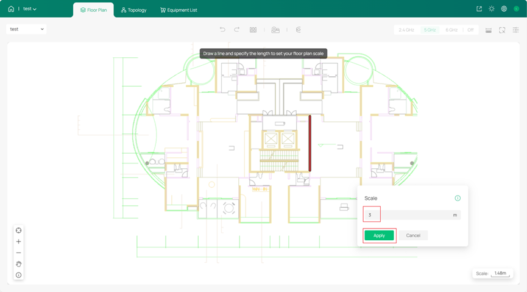Toggle the 5 GHz band view
Viewport: 527px width, 292px height.
coord(430,30)
